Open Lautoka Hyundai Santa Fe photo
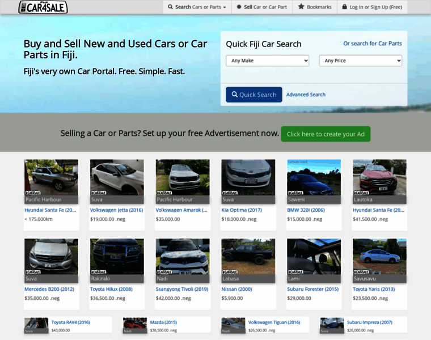The width and height of the screenshot is (431, 340). (x=379, y=177)
